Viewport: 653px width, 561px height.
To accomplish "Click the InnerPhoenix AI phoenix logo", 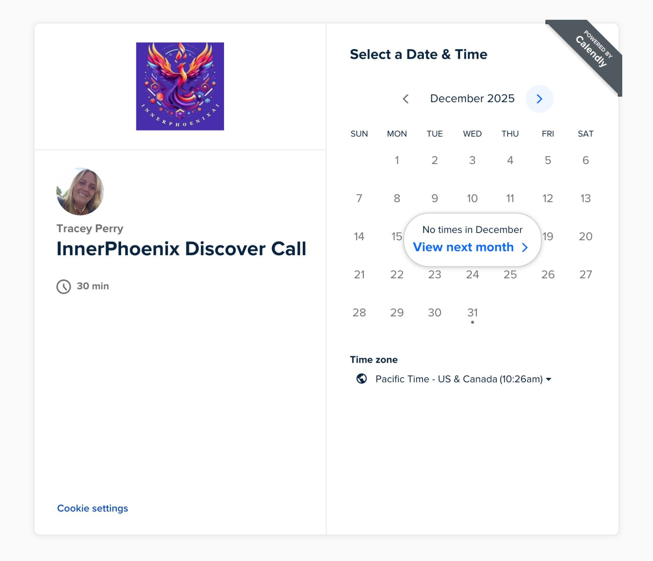I will (x=180, y=86).
